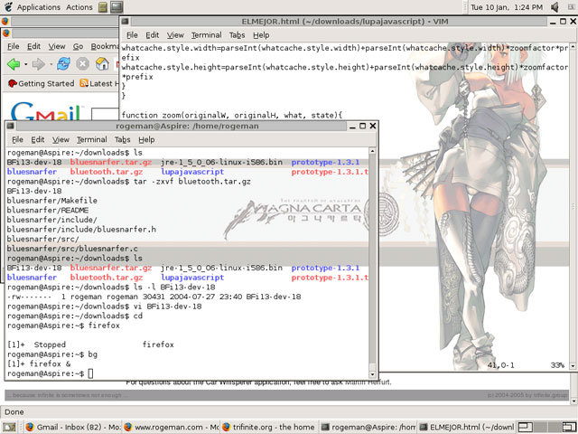Screen dimensions: 578x434
Task: Click the Firefox page scrollbar down arrow
Action: coord(573,401)
